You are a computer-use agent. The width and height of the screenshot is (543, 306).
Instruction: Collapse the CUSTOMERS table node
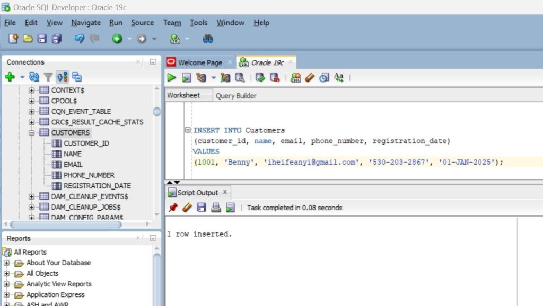pyautogui.click(x=32, y=132)
